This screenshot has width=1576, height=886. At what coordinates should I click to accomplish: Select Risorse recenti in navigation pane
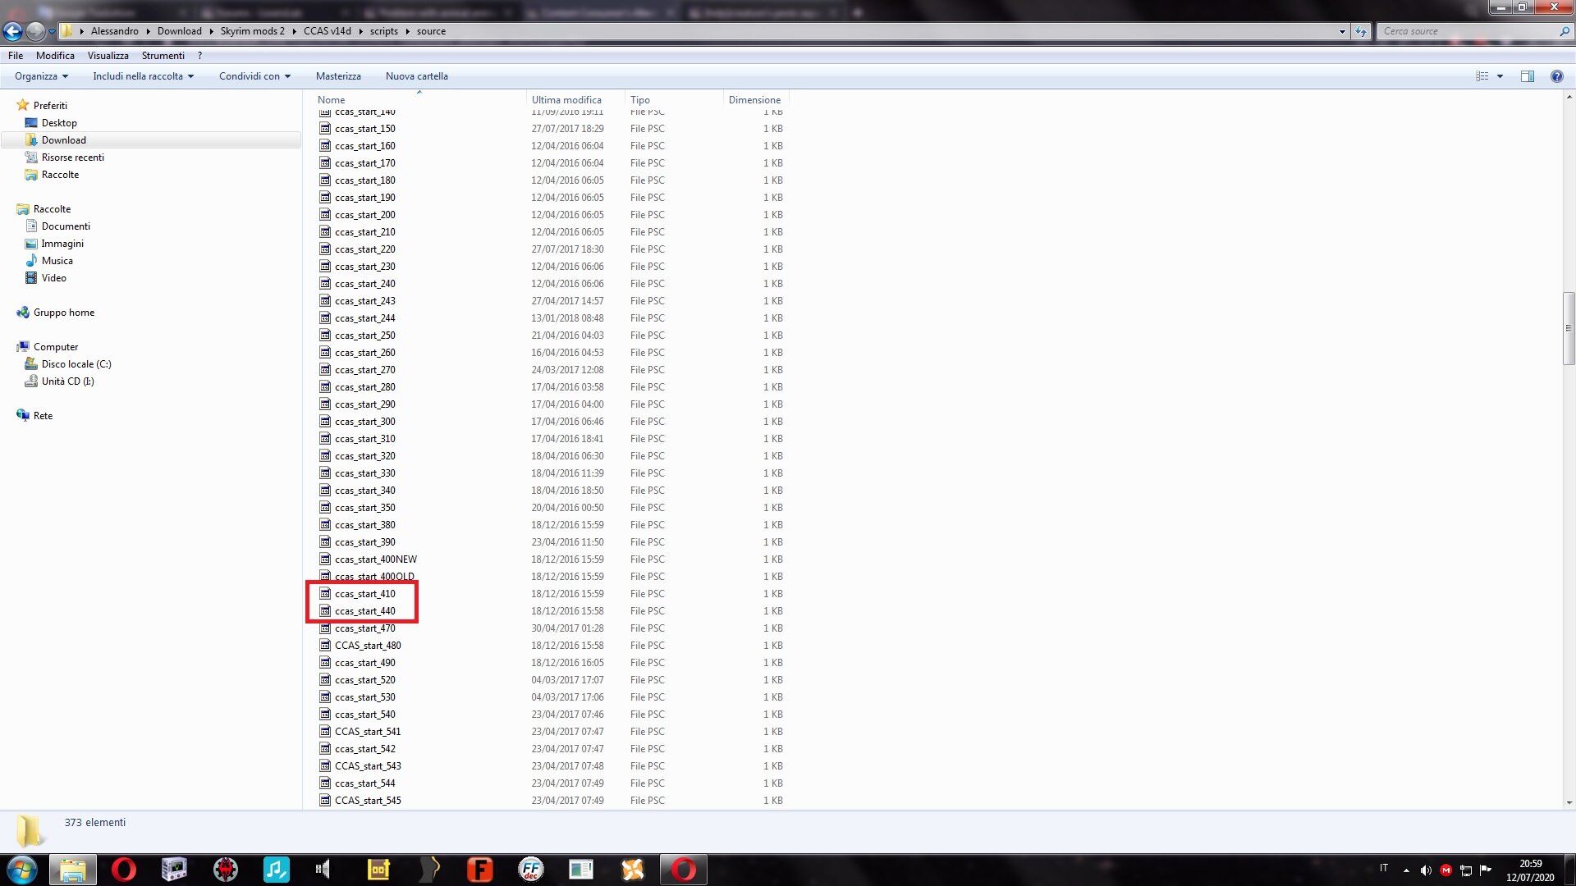[72, 158]
